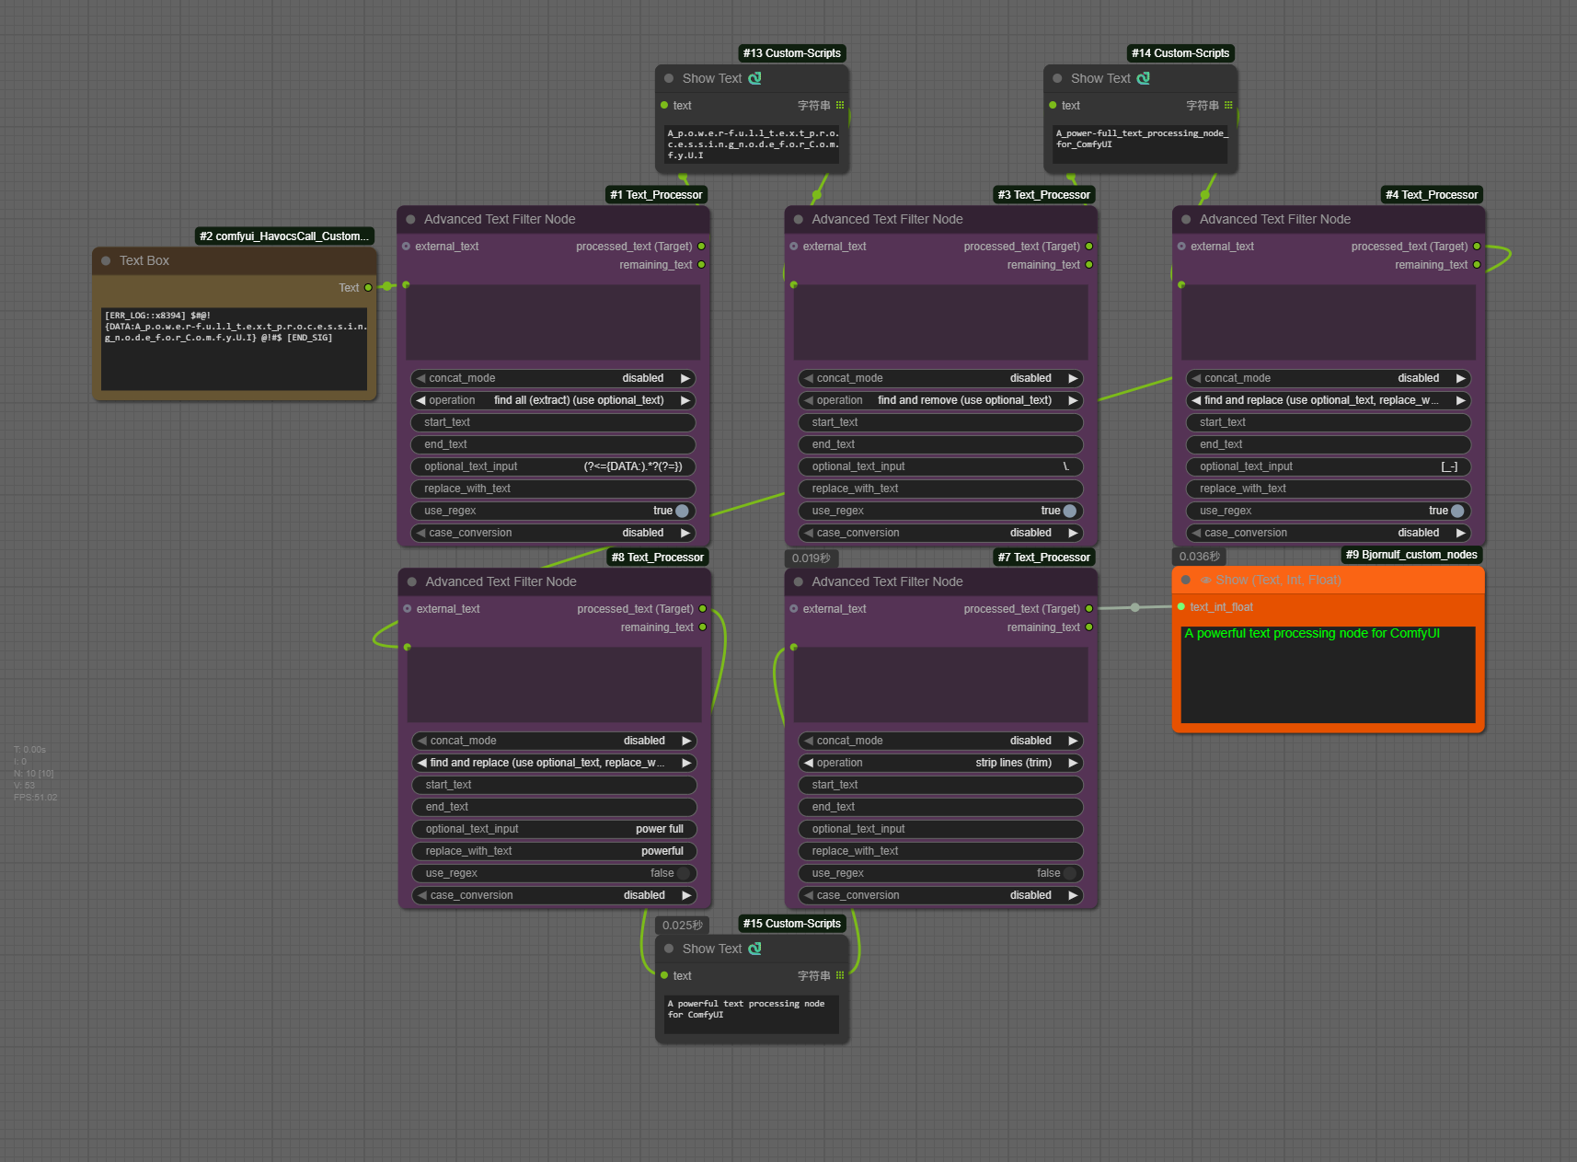Toggle use_regex switch on node #3
Image resolution: width=1577 pixels, height=1162 pixels.
tap(1069, 511)
